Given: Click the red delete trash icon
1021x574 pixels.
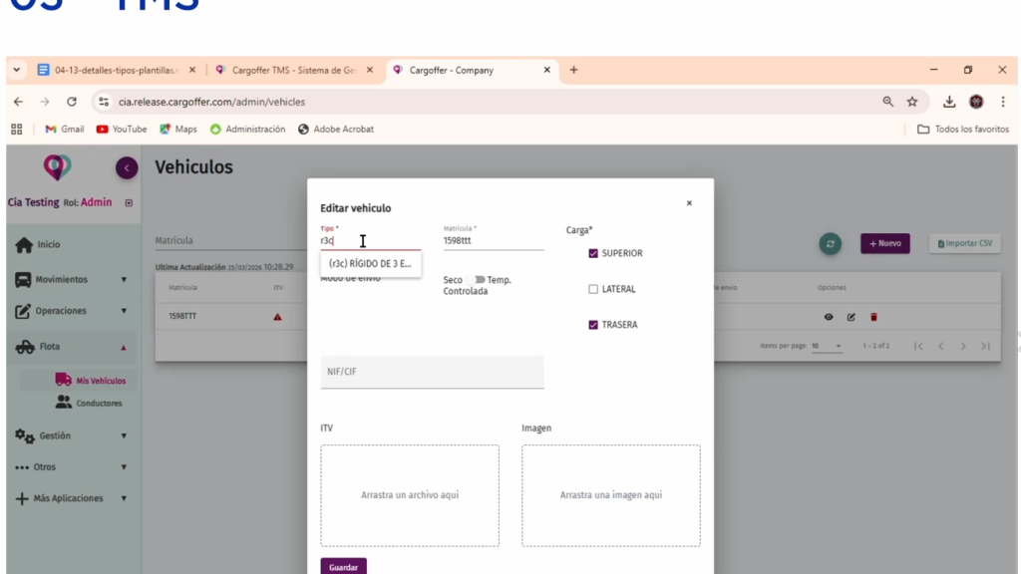Looking at the screenshot, I should coord(874,317).
